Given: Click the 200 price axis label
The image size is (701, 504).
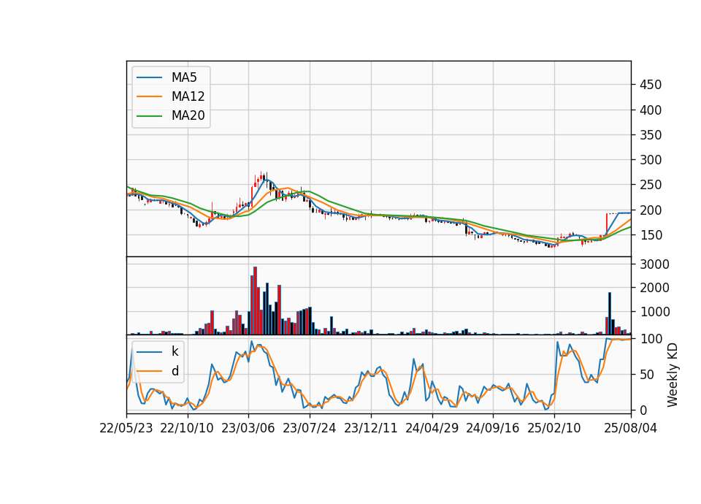Looking at the screenshot, I should click(x=651, y=210).
